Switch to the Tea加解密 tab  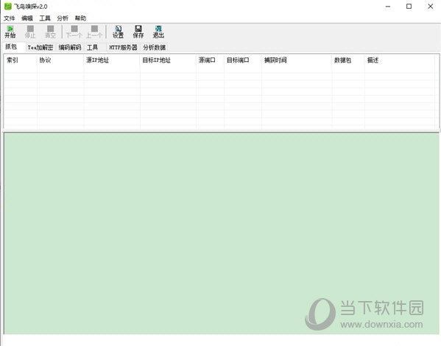coord(40,47)
